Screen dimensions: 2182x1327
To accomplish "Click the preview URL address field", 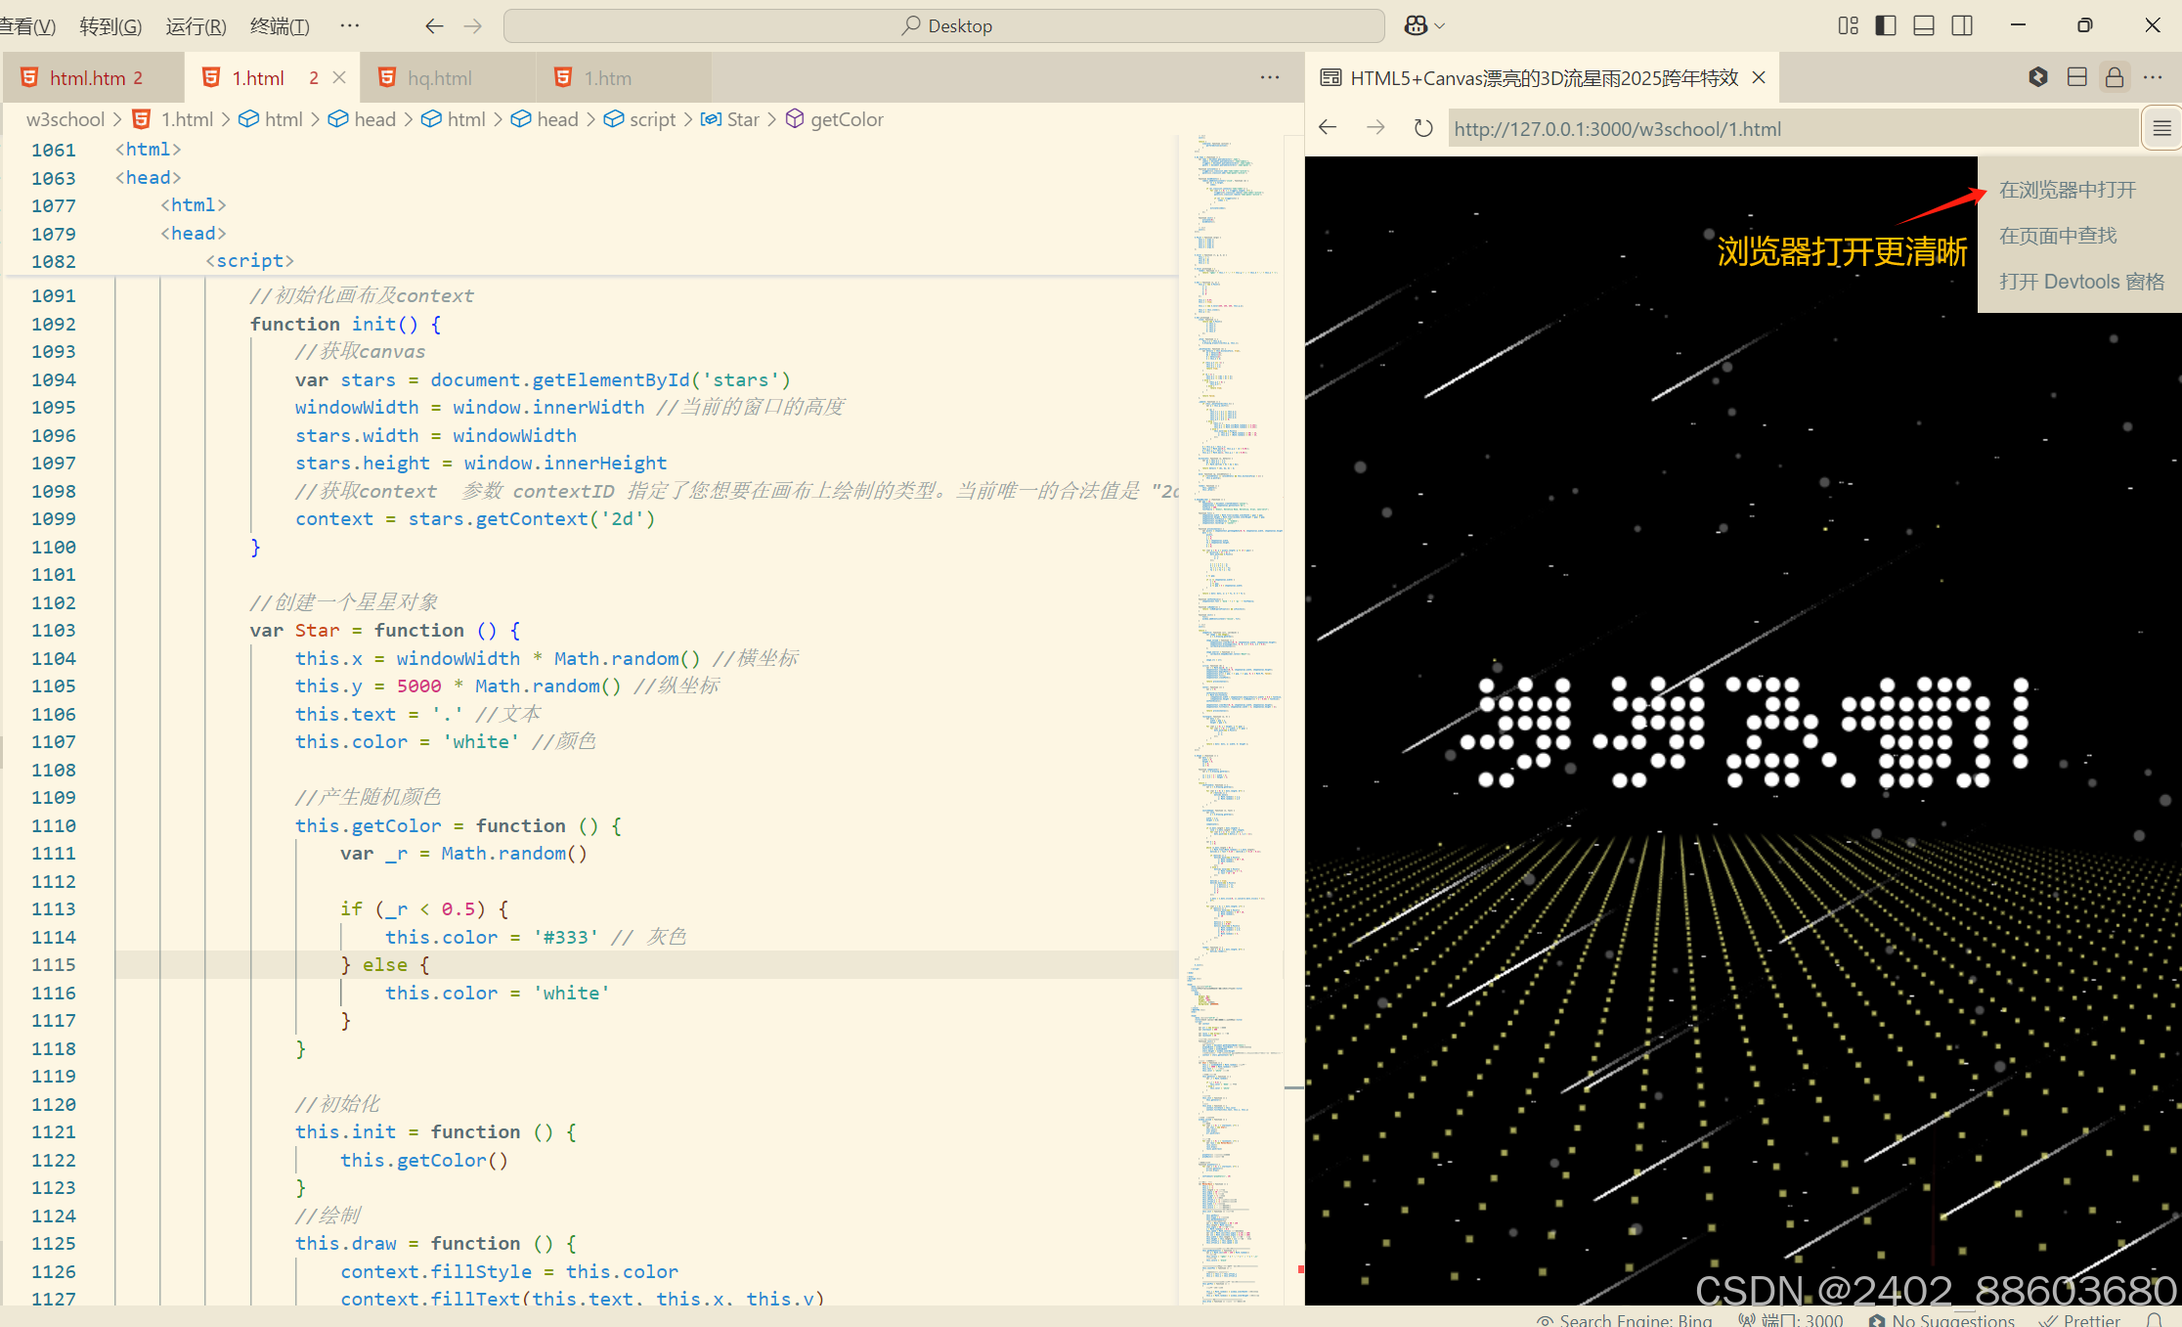I will pos(1789,128).
